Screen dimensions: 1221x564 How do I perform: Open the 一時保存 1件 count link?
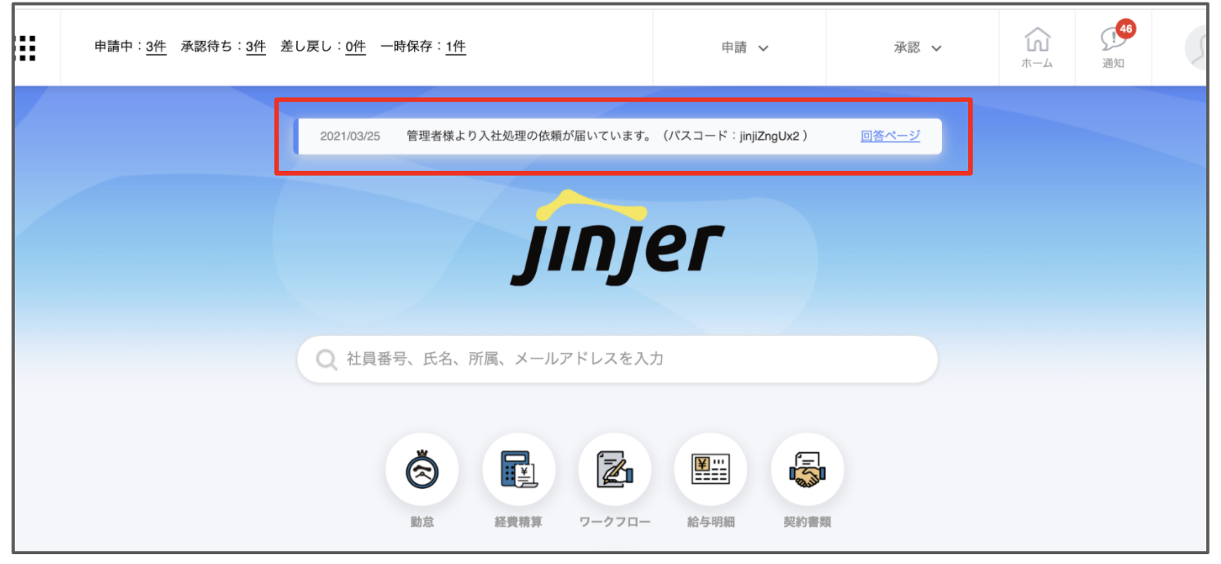click(455, 47)
